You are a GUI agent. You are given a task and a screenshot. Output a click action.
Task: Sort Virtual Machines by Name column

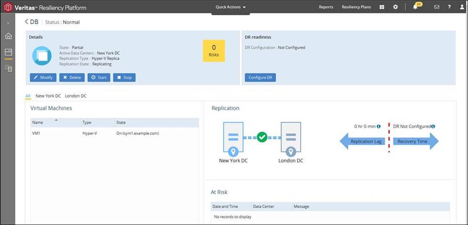[38, 123]
